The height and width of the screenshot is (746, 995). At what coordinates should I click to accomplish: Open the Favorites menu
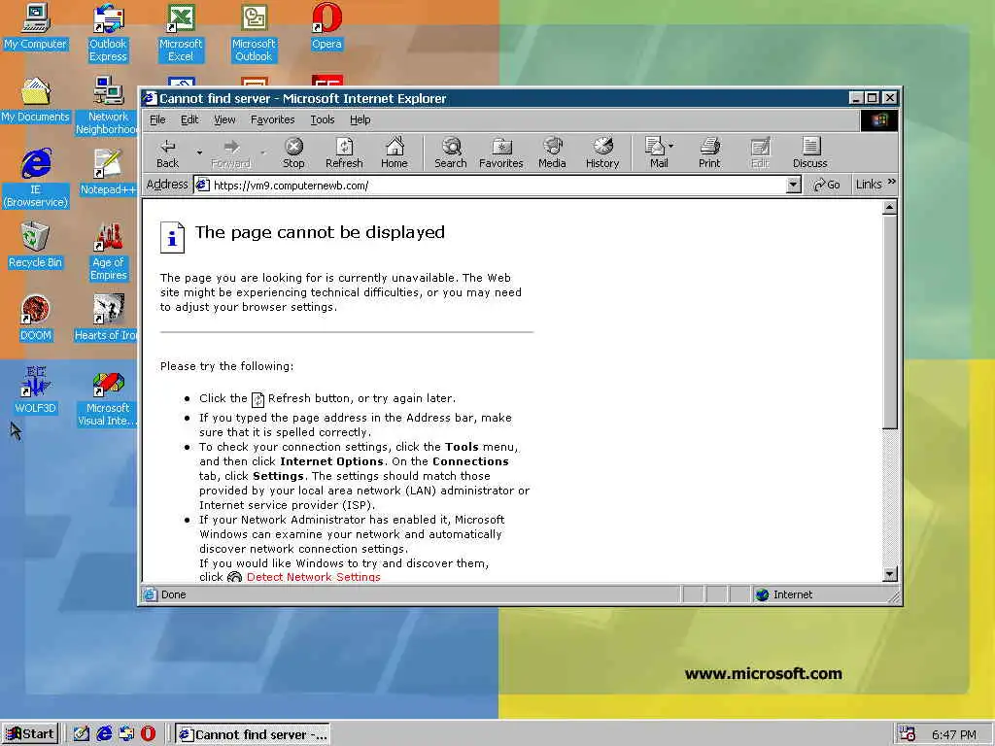pyautogui.click(x=272, y=119)
